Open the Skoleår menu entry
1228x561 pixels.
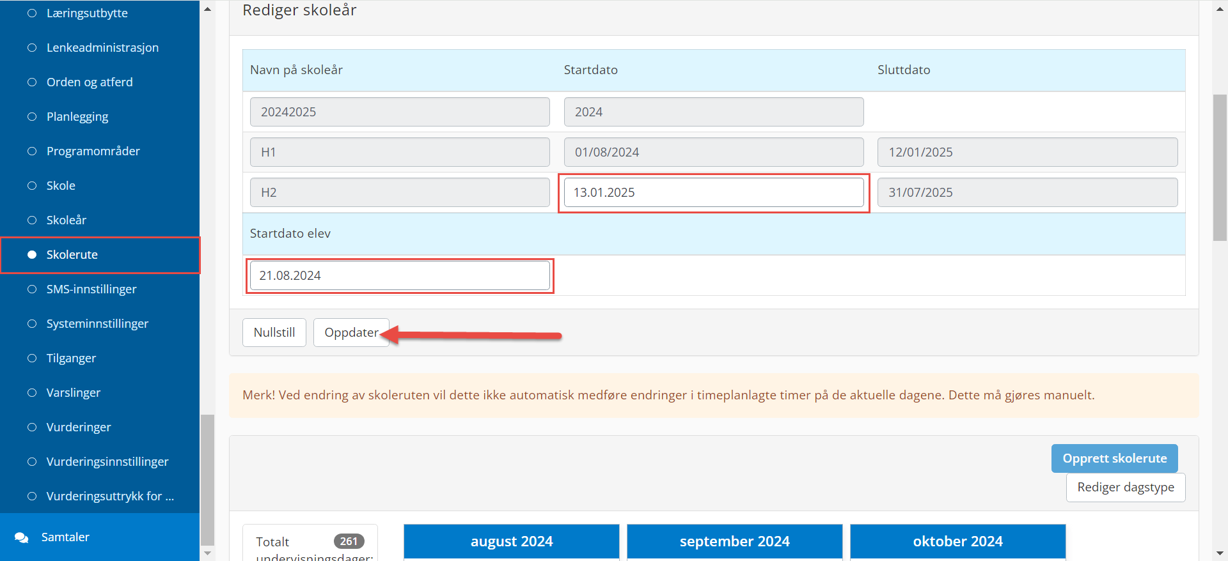(x=66, y=220)
